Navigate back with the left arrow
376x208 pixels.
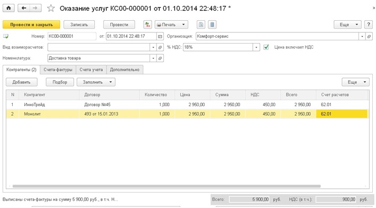pyautogui.click(x=24, y=8)
